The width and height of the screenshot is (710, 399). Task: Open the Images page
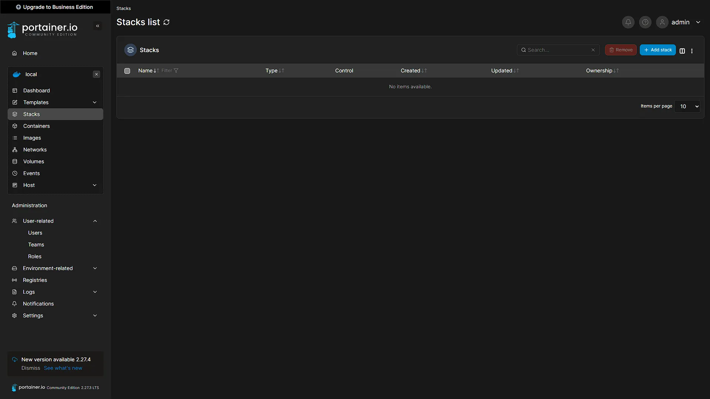55,138
